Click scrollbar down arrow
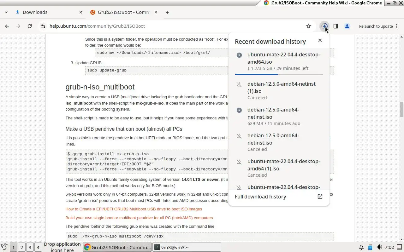 click(x=402, y=239)
